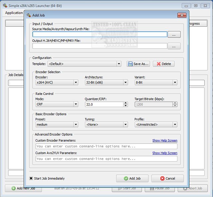The width and height of the screenshot is (213, 197).
Task: Expand the Architecture dropdown
Action: click(x=106, y=82)
